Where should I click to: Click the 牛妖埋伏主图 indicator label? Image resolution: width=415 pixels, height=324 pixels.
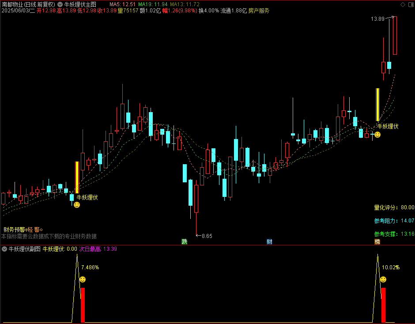click(80, 4)
